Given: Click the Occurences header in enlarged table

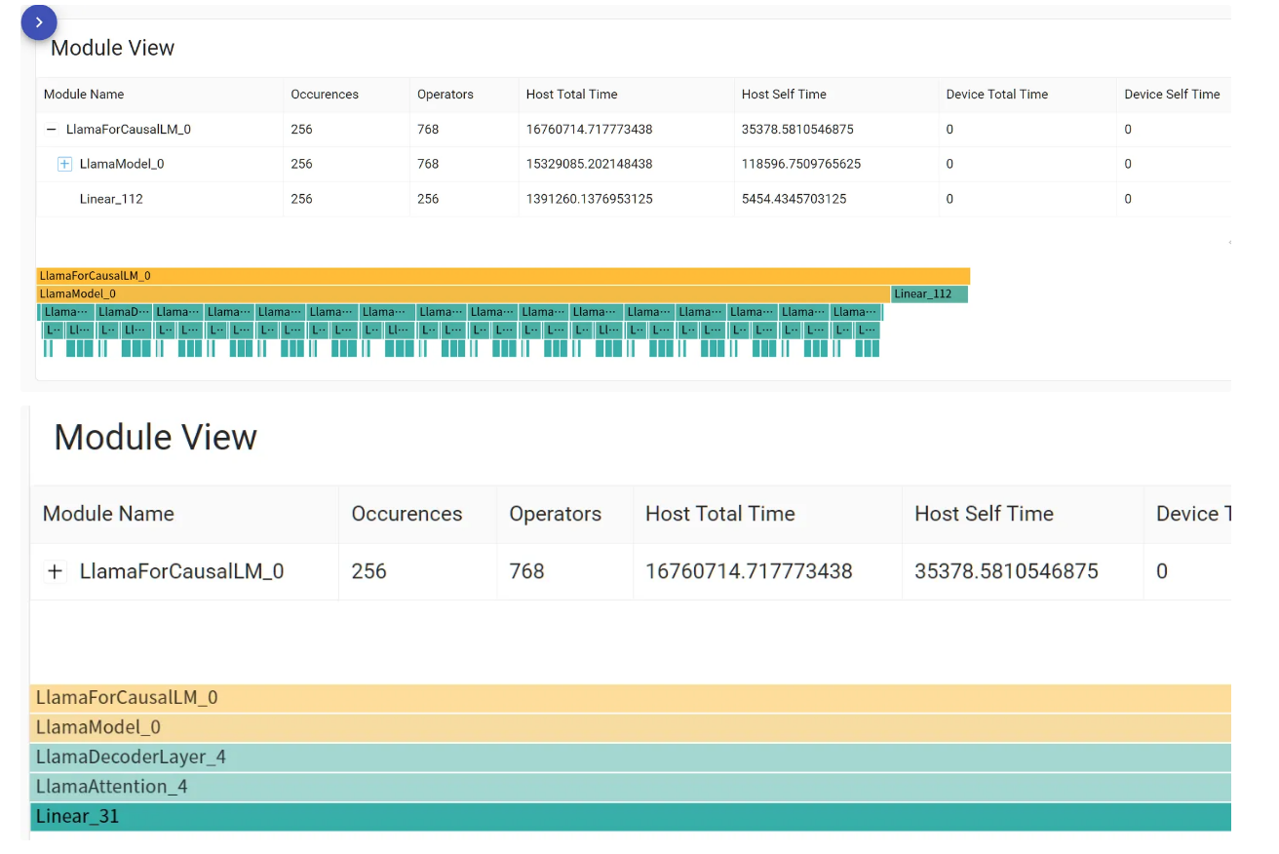Looking at the screenshot, I should tap(407, 514).
